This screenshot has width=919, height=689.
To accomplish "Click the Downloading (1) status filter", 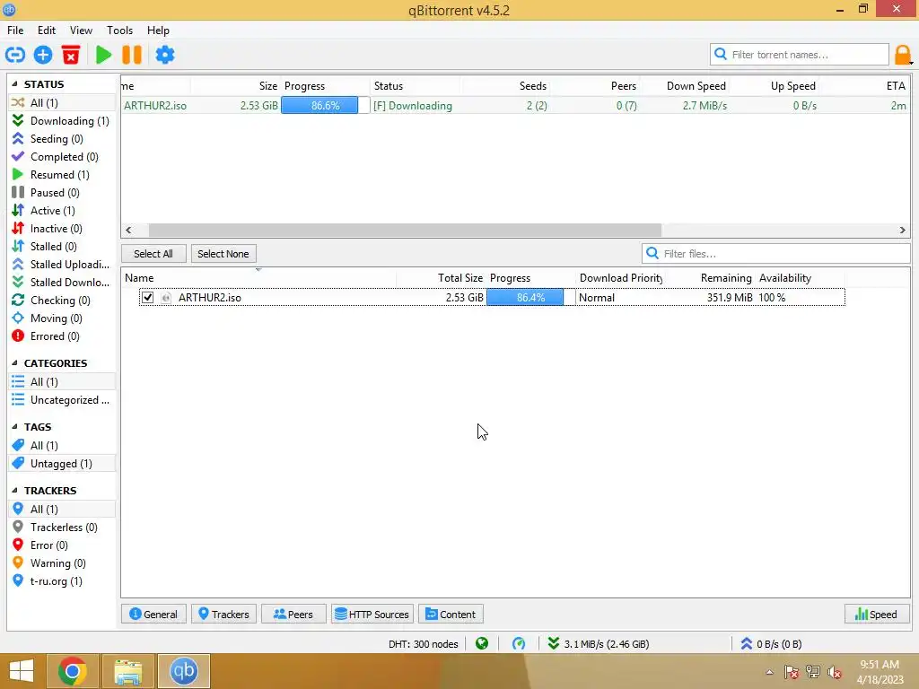I will 61,121.
